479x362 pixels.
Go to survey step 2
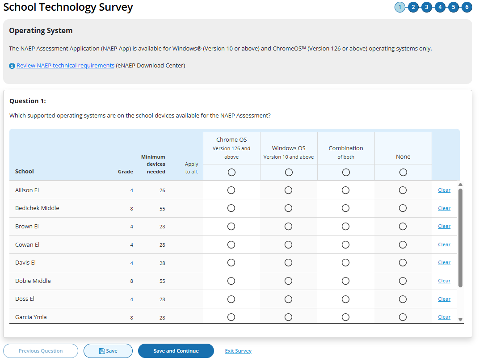[413, 7]
